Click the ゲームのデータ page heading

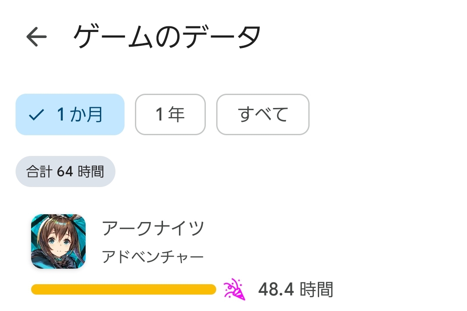pos(167,37)
